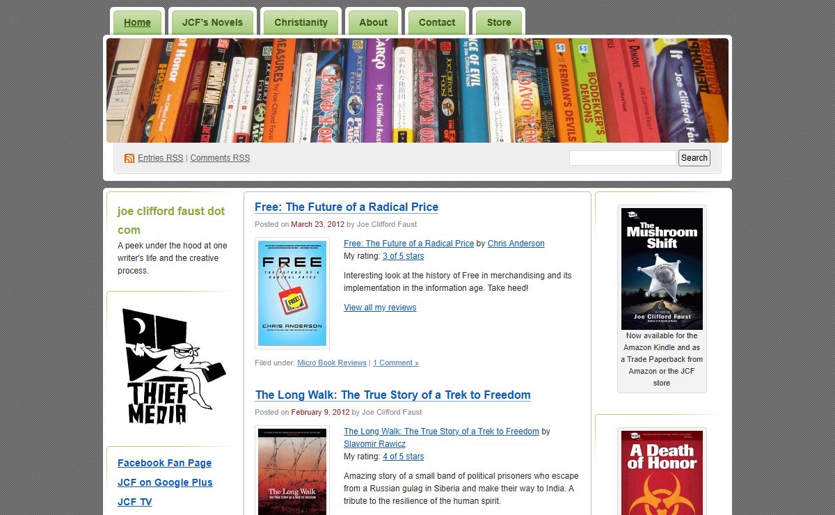Click The Mushroom Shift book cover

[662, 269]
